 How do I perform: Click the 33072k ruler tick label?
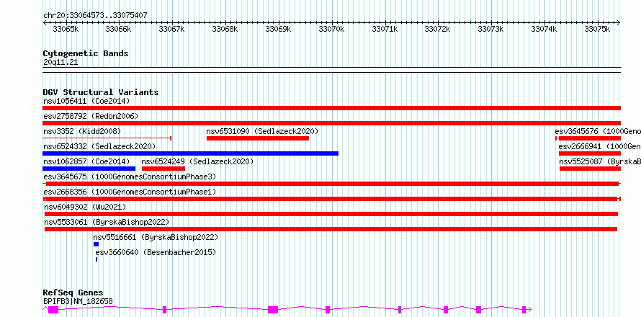437,29
